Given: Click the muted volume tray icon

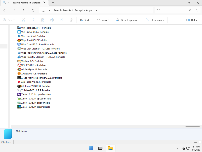Looking at the screenshot, I should 183,148.
